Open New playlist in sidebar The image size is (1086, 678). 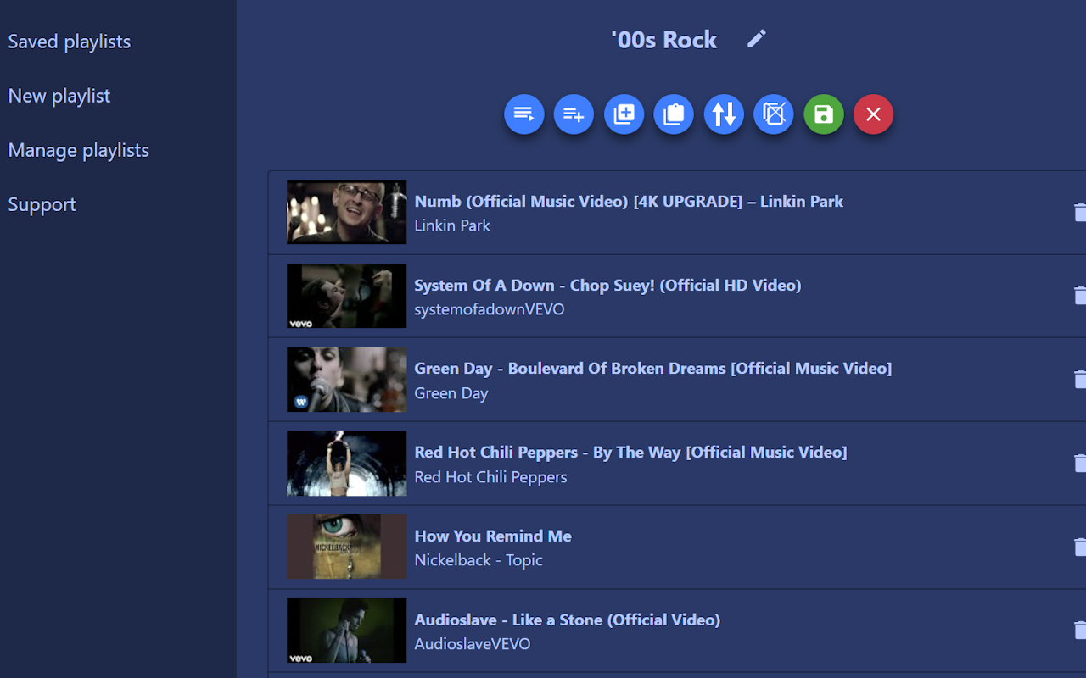click(59, 96)
